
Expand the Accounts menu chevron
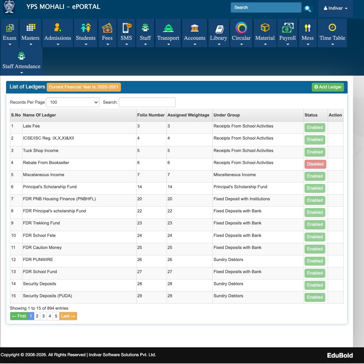pyautogui.click(x=195, y=44)
